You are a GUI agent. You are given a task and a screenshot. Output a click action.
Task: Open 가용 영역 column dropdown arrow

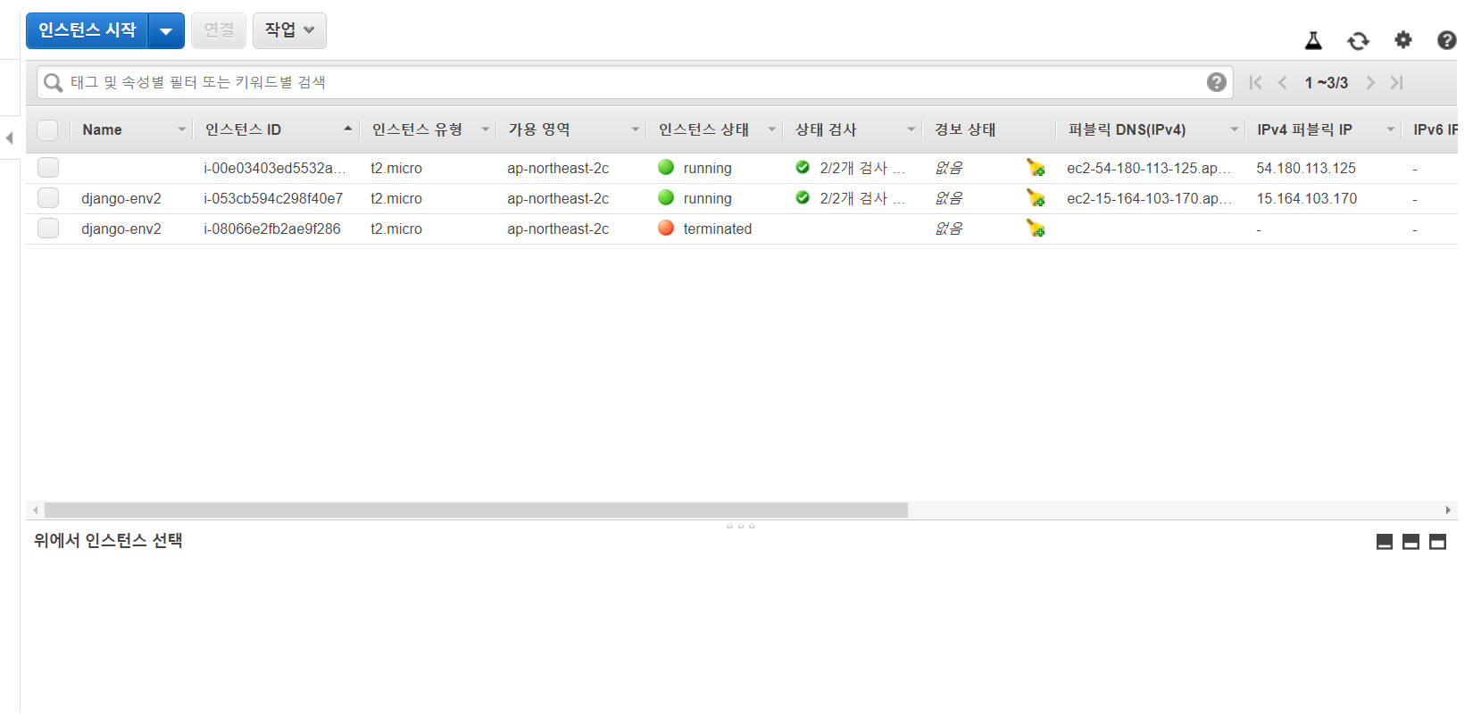[636, 129]
